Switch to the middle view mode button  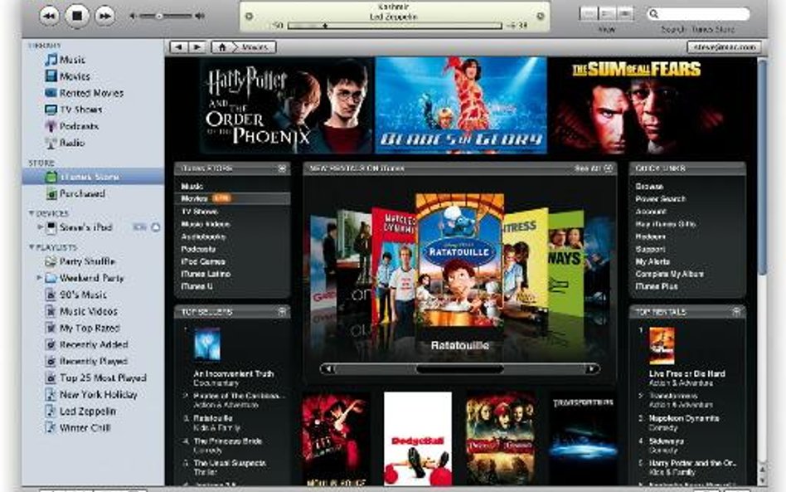coord(608,13)
